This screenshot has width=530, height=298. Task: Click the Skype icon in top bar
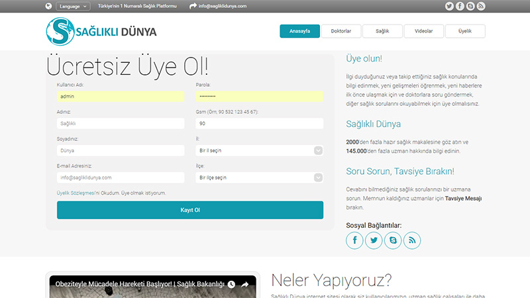click(470, 6)
